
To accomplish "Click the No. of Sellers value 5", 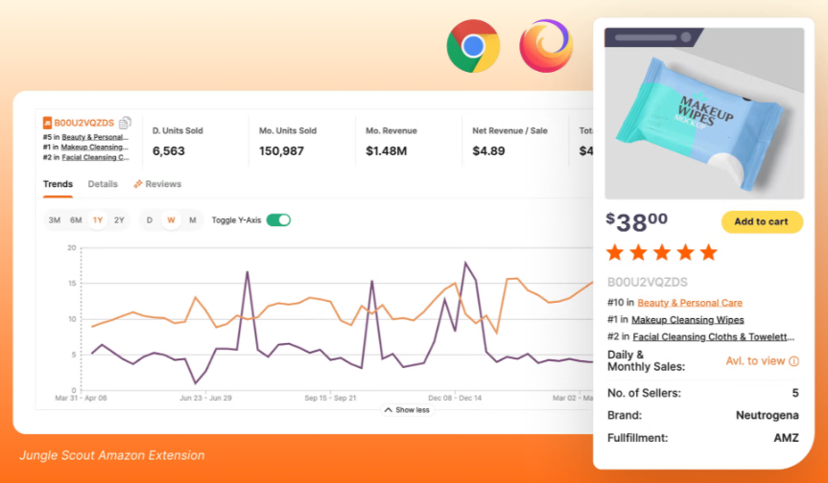I will (x=795, y=393).
